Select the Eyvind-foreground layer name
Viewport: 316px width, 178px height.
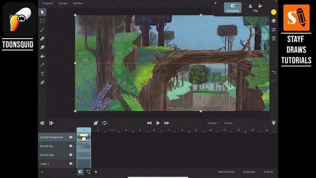point(51,137)
